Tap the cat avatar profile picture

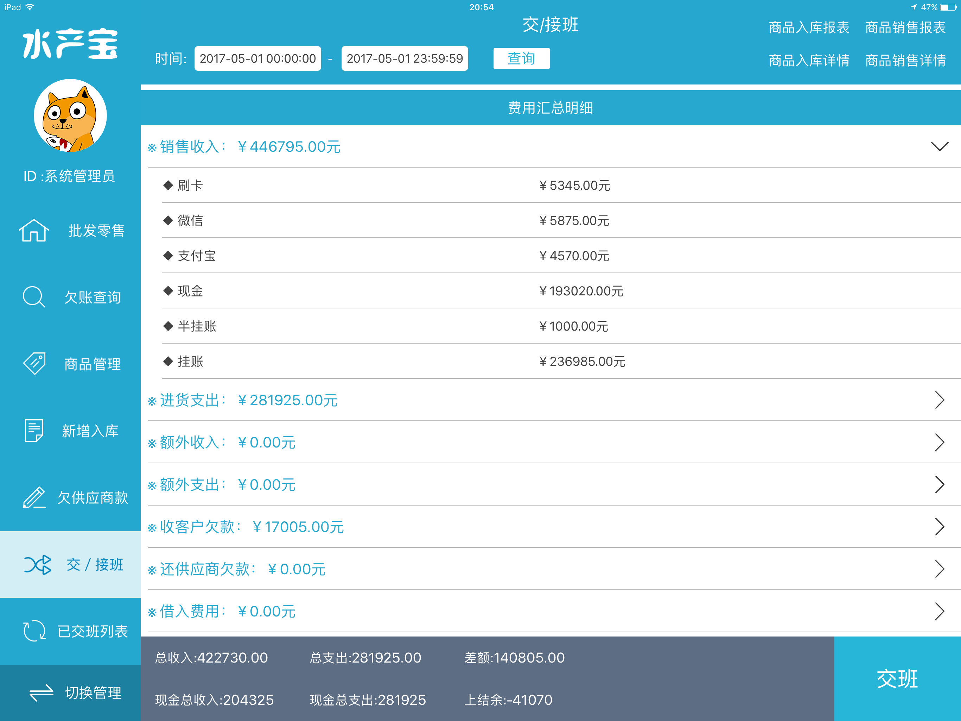(70, 116)
